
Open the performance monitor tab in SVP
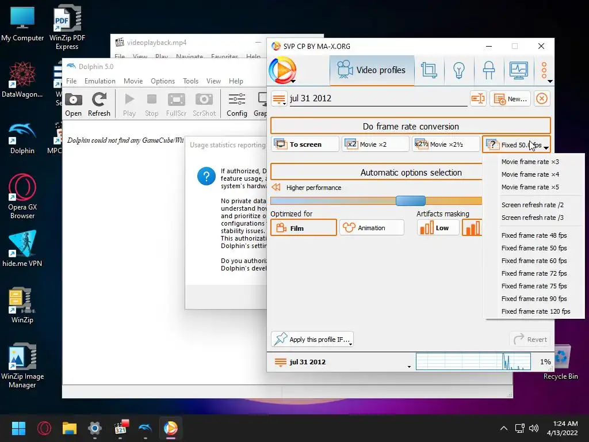[519, 70]
